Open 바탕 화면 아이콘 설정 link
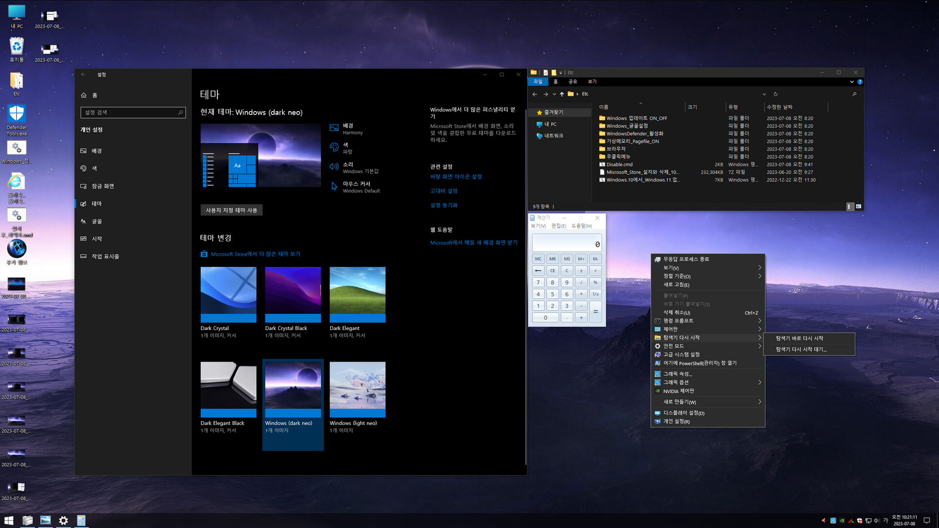This screenshot has width=939, height=528. click(456, 177)
